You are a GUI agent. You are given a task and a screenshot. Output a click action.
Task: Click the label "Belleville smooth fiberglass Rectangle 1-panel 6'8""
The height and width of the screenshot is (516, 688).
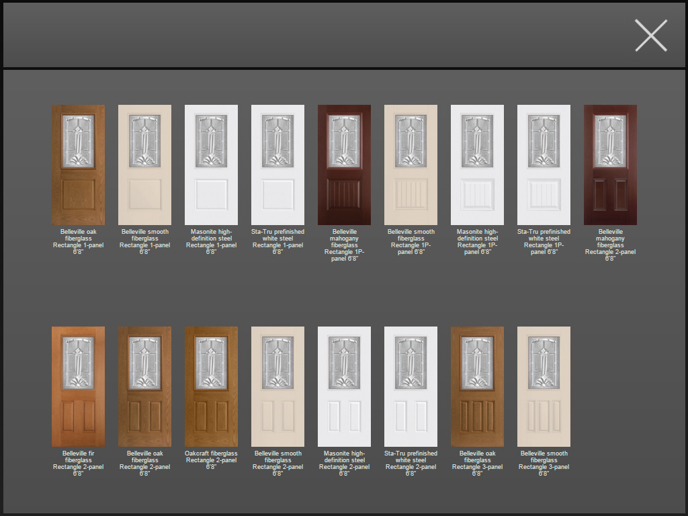(145, 242)
